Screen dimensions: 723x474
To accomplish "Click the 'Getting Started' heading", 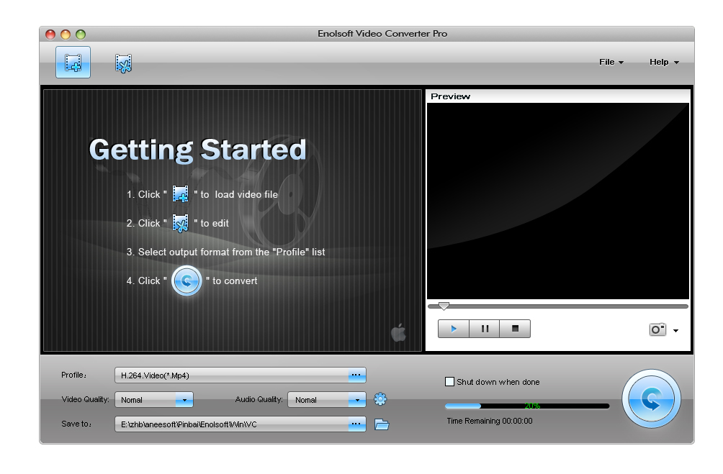I will click(x=198, y=150).
